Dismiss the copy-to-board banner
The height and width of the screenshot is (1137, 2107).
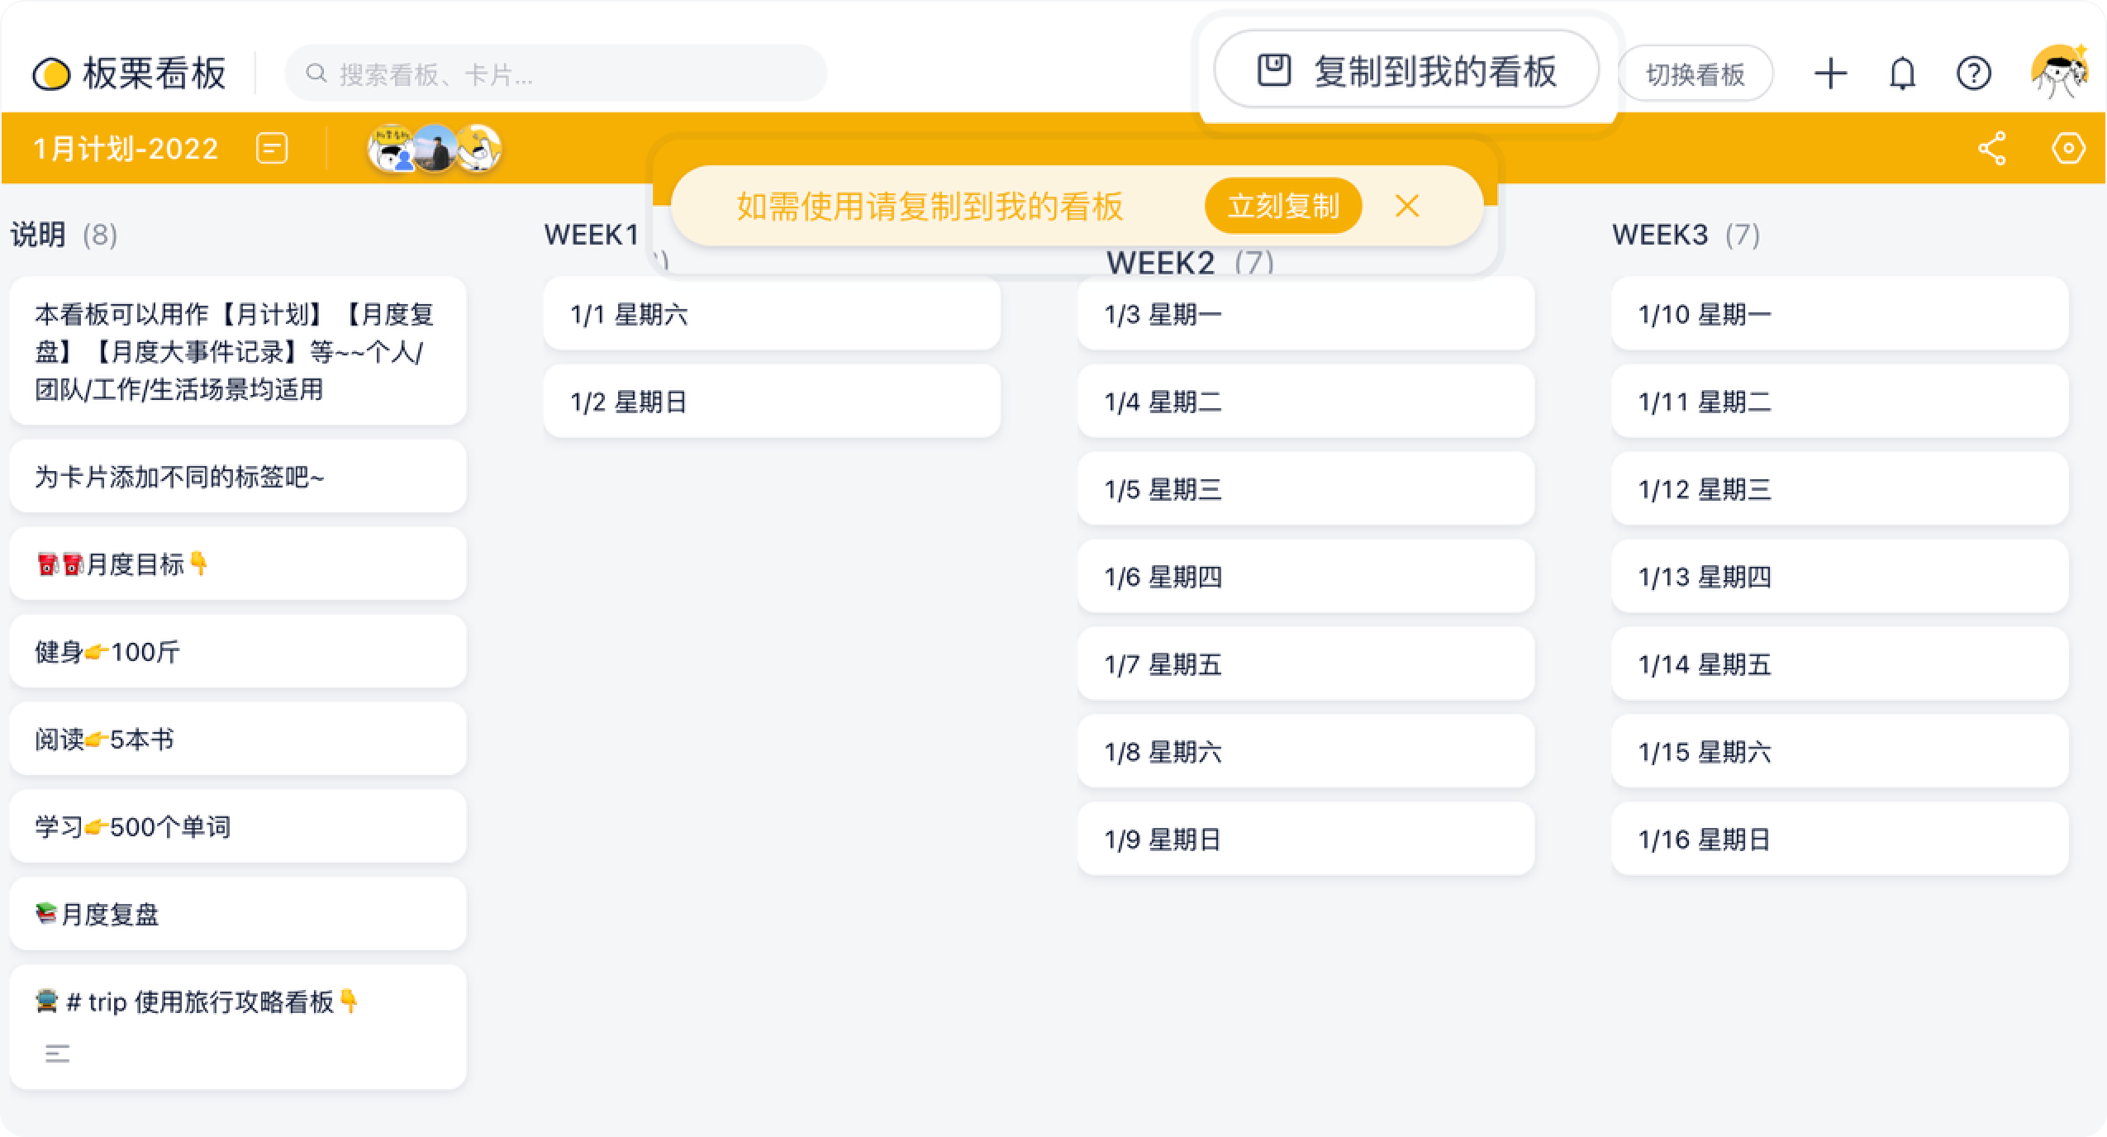[x=1406, y=206]
